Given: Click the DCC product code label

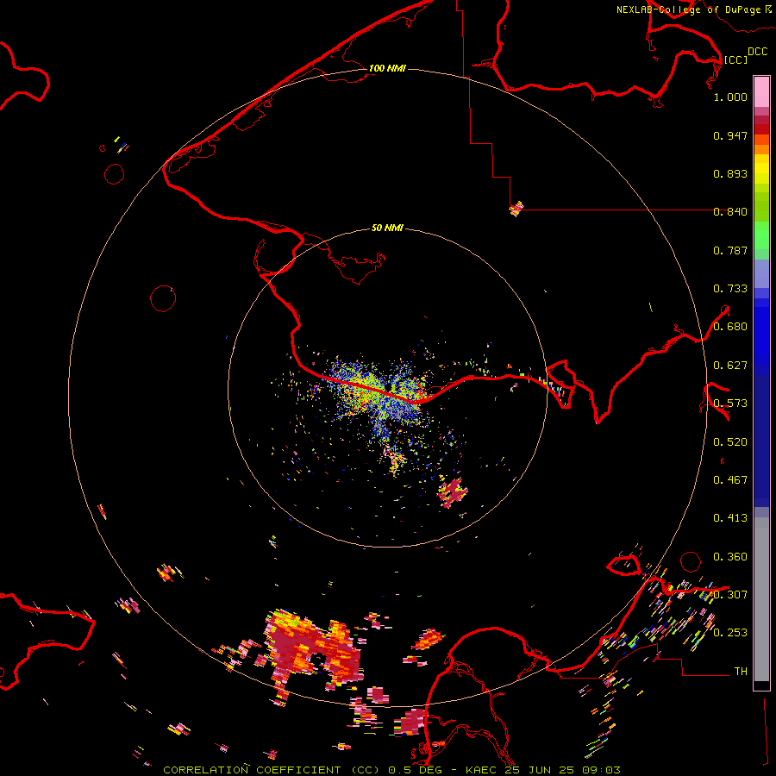Looking at the screenshot, I should [758, 51].
